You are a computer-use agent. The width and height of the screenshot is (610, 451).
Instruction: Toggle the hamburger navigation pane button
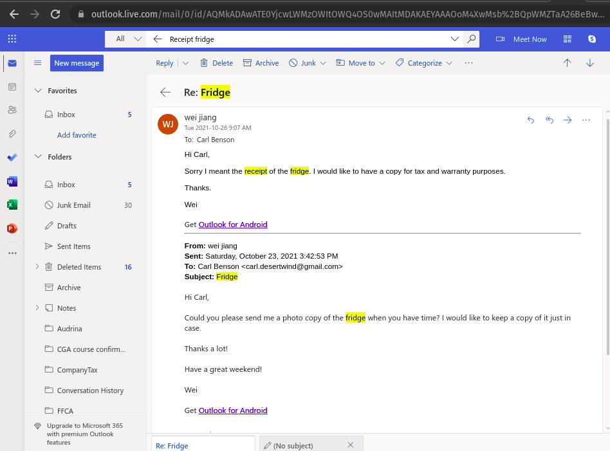coord(37,63)
